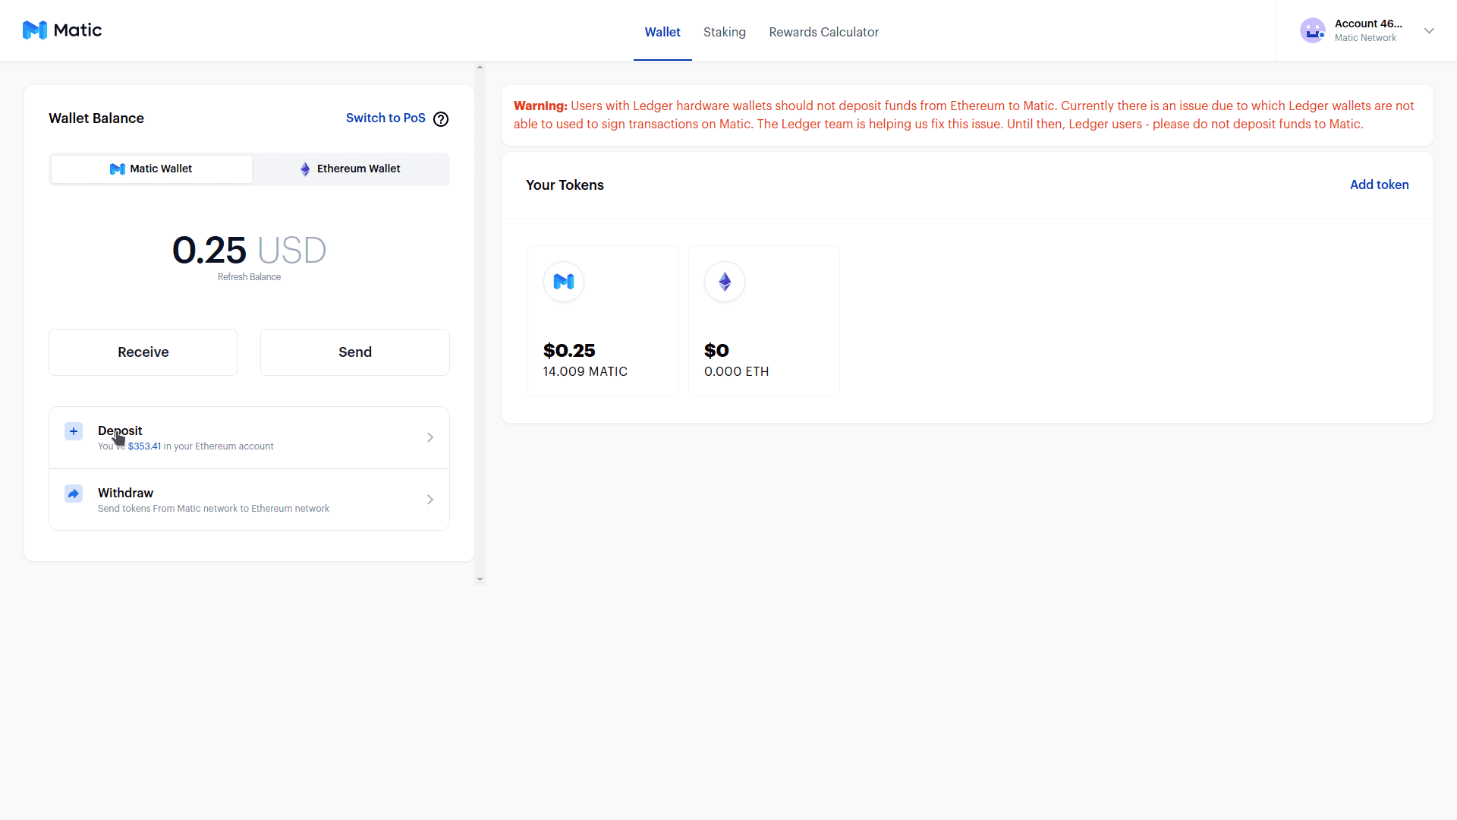Expand the Withdraw row chevron
This screenshot has height=820, width=1457.
(430, 500)
